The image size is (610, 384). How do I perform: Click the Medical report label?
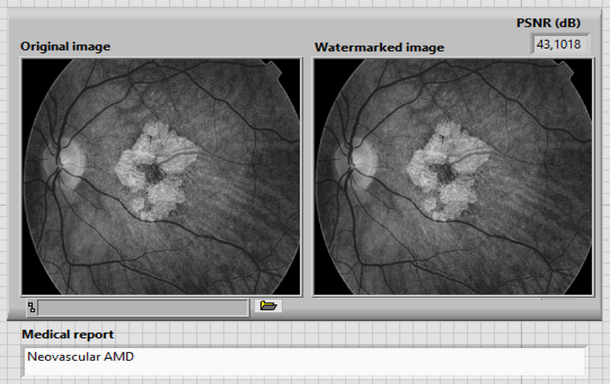click(x=67, y=335)
